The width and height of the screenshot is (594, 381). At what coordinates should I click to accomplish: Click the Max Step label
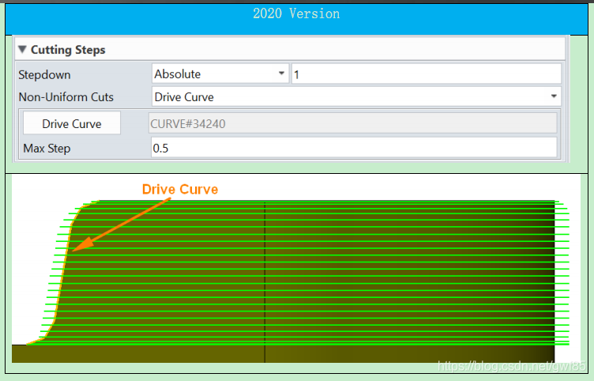point(47,148)
